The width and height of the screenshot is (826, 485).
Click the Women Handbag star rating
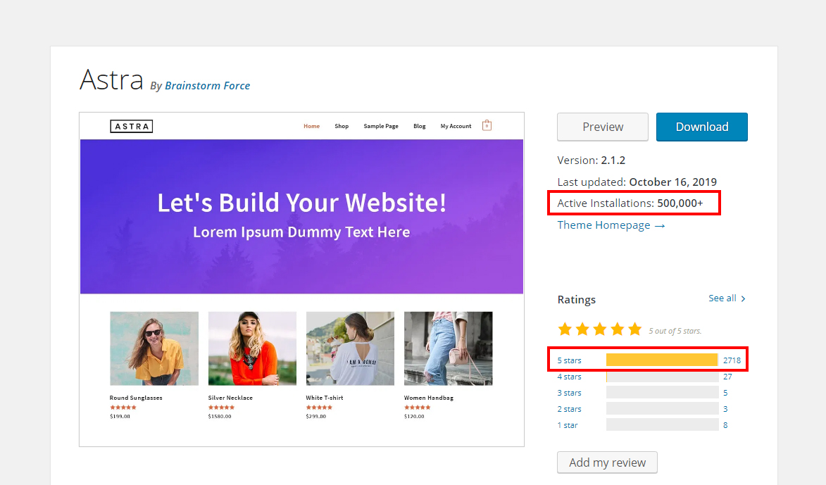pos(417,408)
